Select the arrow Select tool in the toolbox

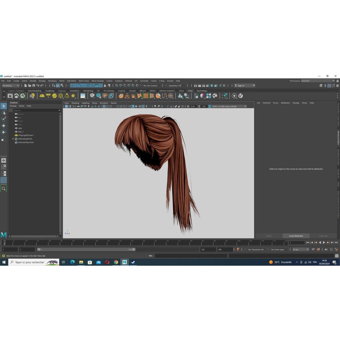pyautogui.click(x=3, y=106)
